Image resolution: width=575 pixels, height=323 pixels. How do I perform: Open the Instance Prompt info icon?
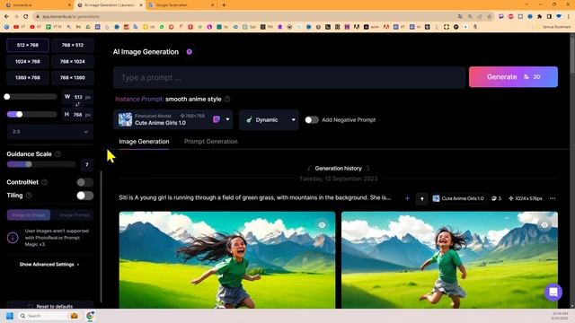pos(227,100)
